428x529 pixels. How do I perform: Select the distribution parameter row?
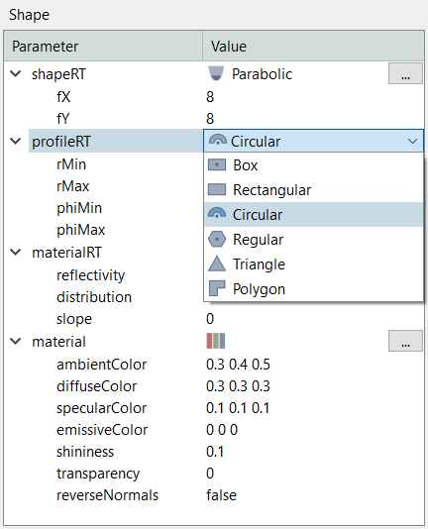(x=94, y=297)
